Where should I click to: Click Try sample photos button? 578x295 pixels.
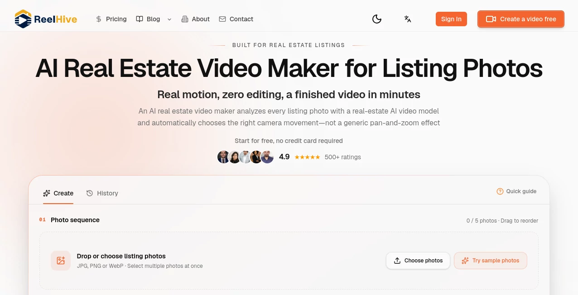coord(491,261)
